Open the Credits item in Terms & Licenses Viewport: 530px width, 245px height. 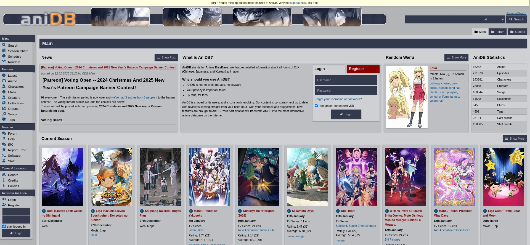click(13, 180)
